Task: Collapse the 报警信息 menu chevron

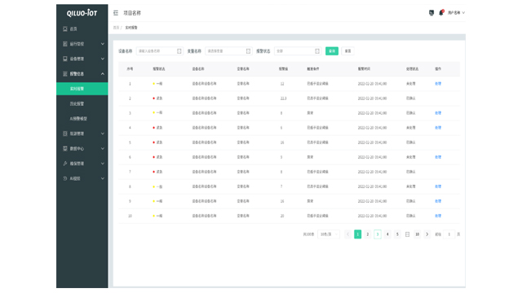Action: pyautogui.click(x=103, y=74)
